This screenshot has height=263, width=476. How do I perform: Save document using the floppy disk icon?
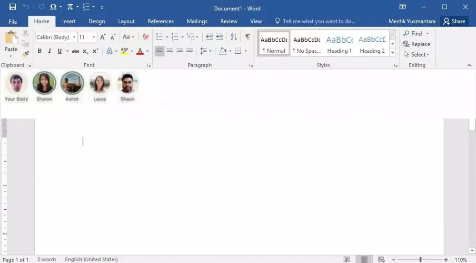(13, 8)
